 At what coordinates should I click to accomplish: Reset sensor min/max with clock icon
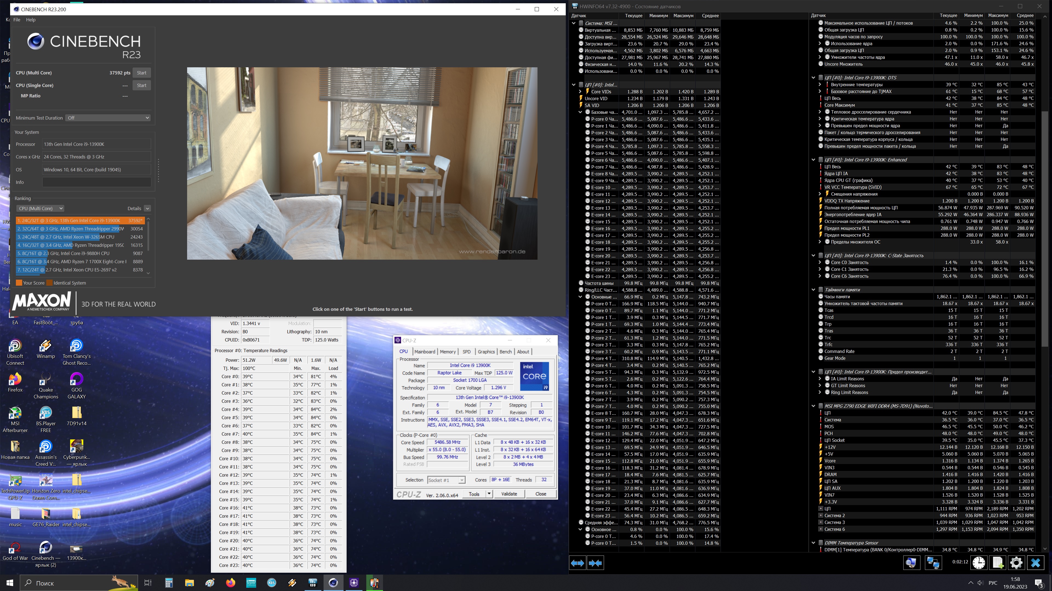(x=979, y=563)
